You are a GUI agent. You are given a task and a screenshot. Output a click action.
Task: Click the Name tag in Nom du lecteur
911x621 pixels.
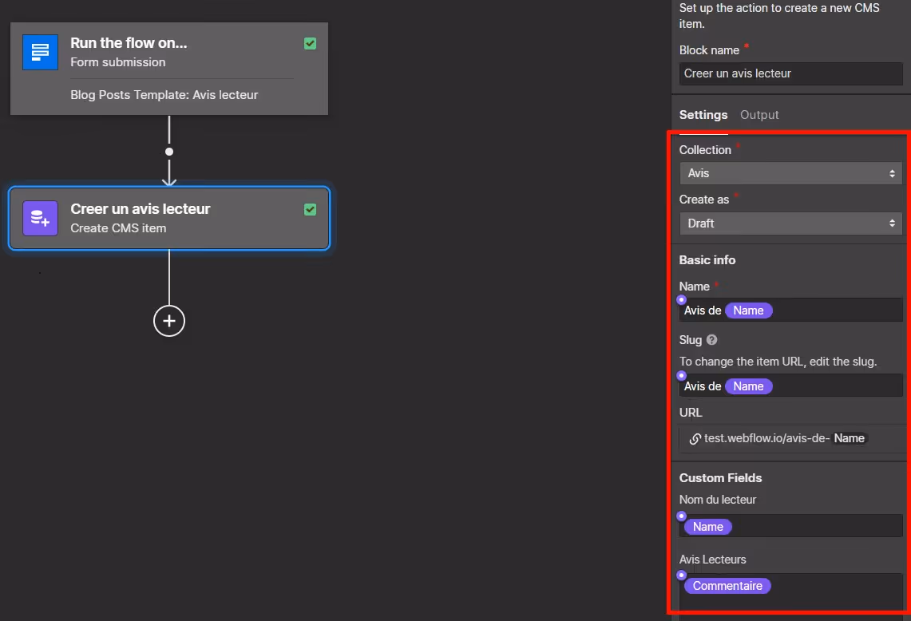coord(707,527)
